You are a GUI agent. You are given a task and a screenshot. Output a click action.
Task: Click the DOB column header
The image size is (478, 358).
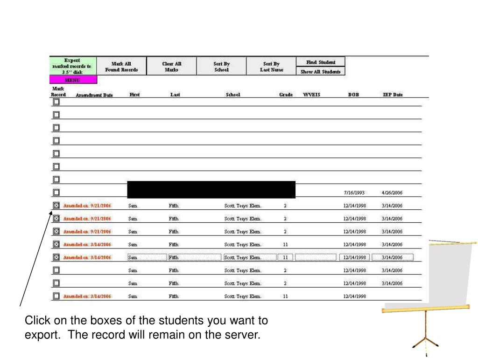click(354, 95)
